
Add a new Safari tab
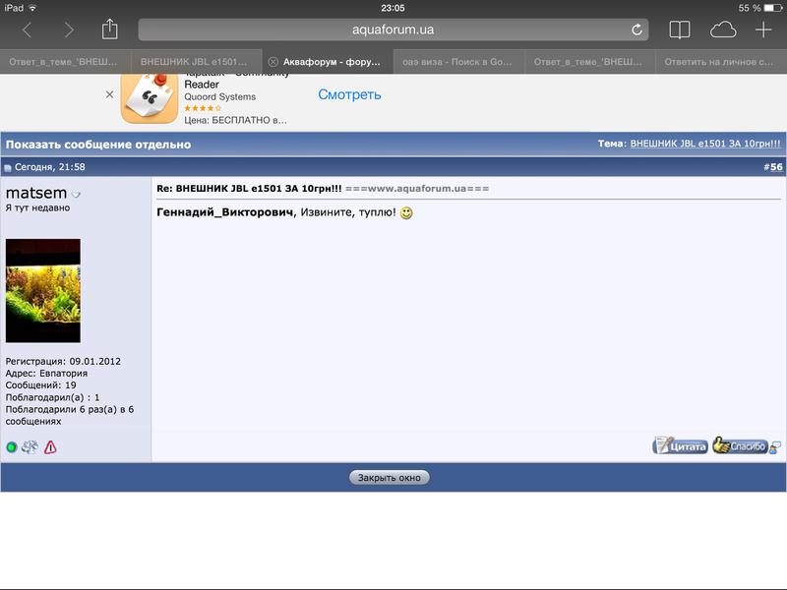pyautogui.click(x=763, y=29)
